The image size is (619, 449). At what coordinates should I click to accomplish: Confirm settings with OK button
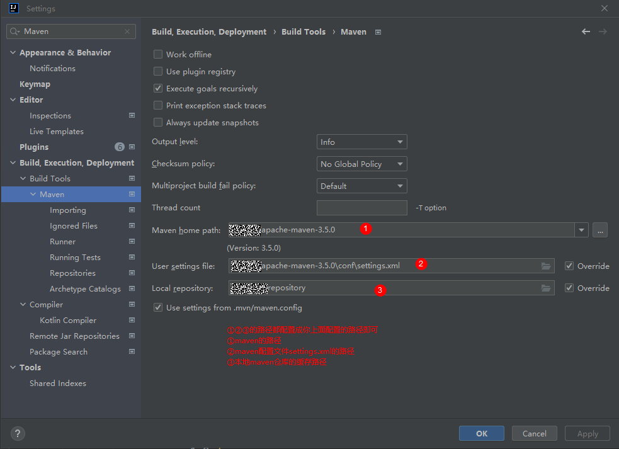coord(482,433)
